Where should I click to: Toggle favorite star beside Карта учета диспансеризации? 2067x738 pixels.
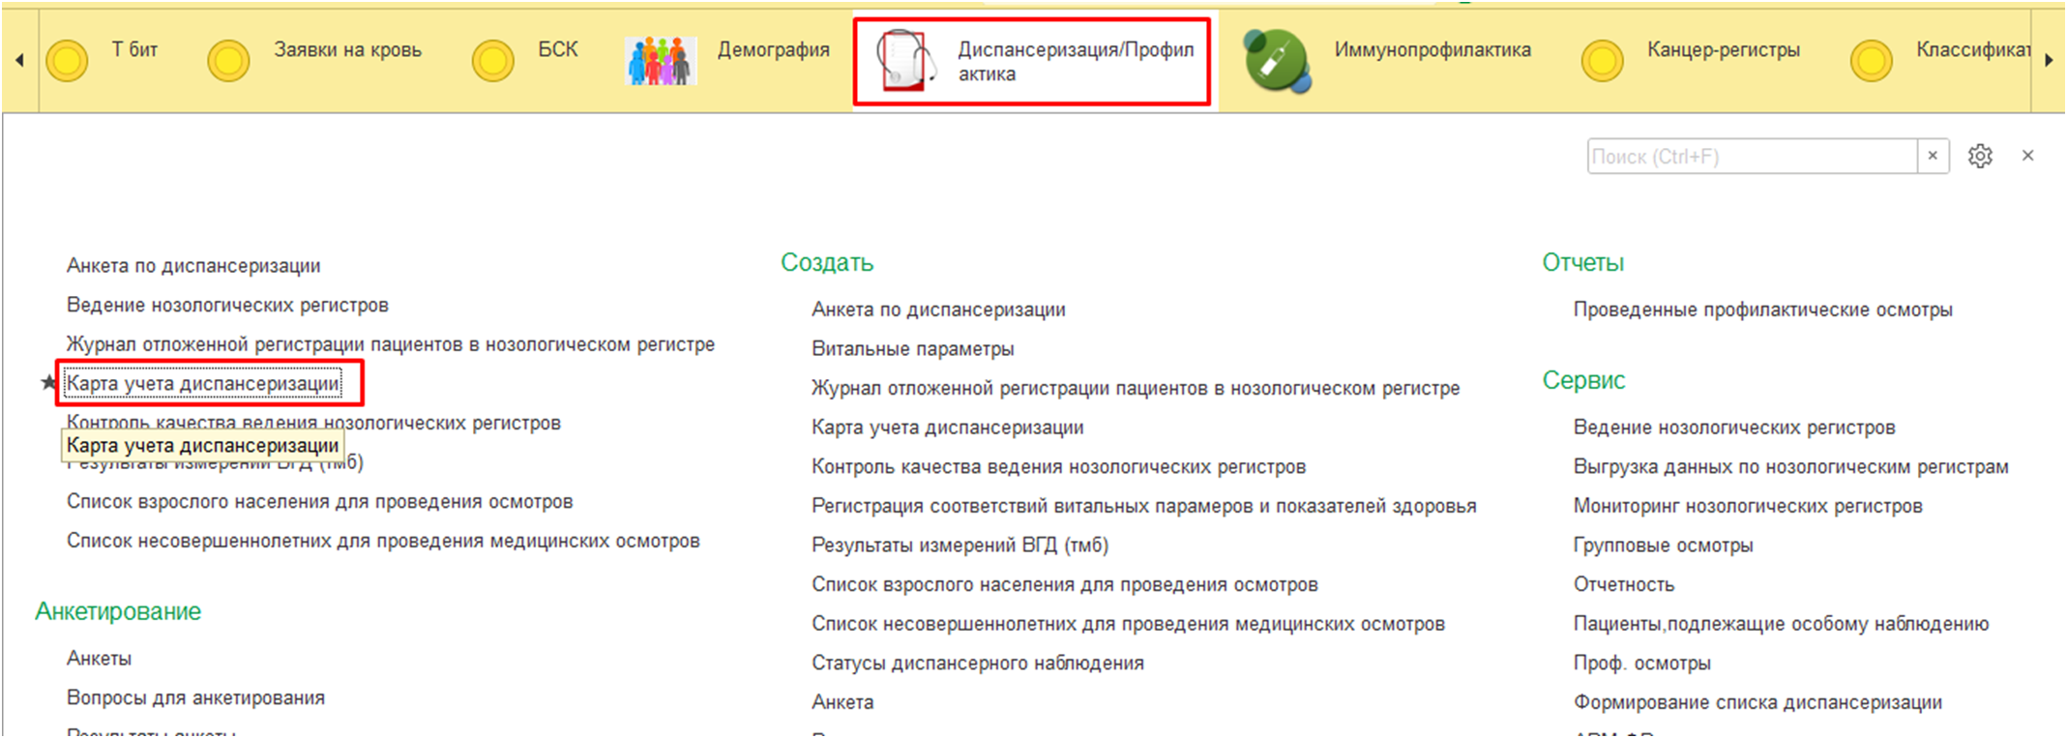pyautogui.click(x=48, y=384)
